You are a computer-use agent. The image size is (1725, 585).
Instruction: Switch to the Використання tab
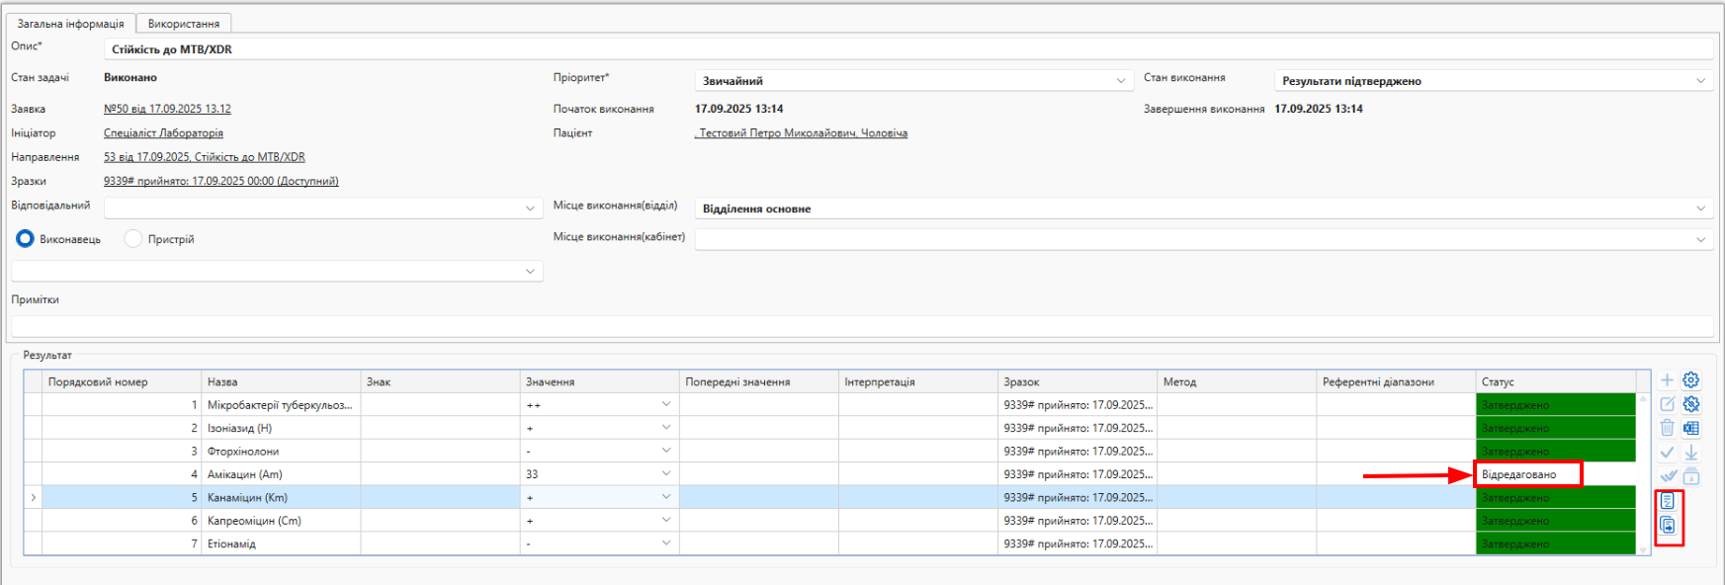[184, 24]
